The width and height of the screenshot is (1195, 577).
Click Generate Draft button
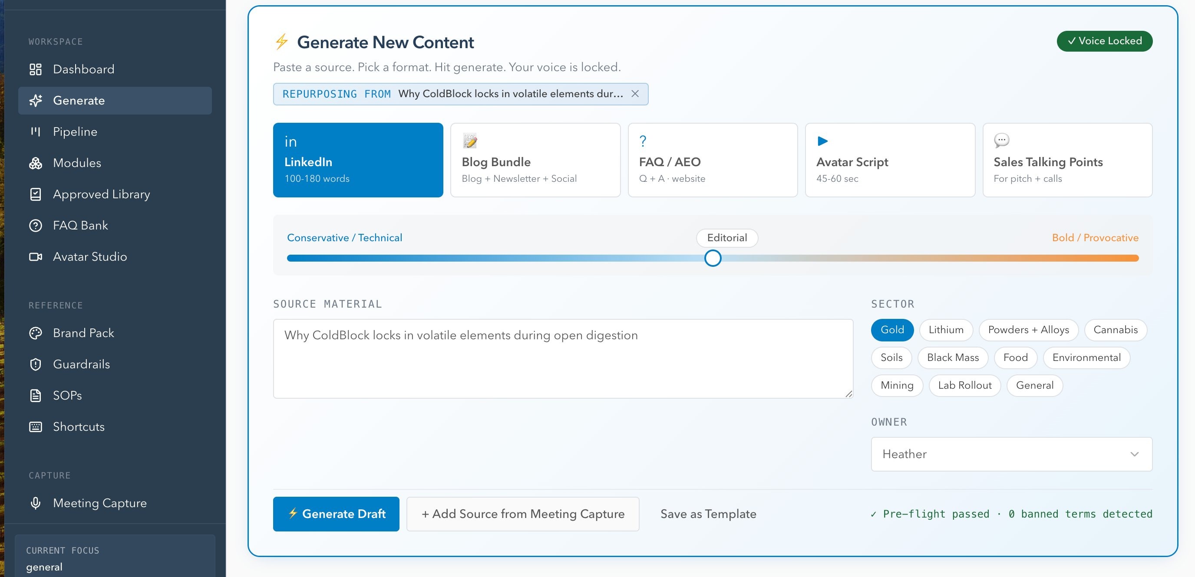336,514
